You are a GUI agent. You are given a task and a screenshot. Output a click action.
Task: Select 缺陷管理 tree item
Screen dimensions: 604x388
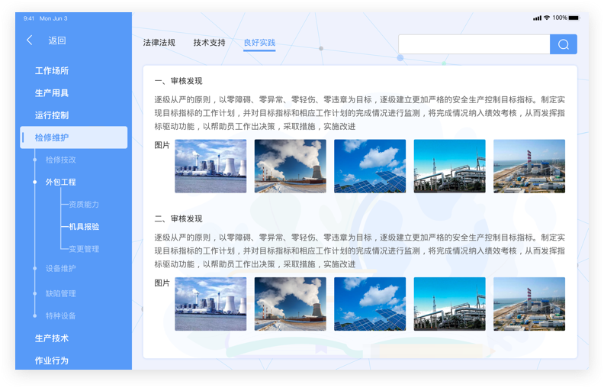[x=60, y=293]
